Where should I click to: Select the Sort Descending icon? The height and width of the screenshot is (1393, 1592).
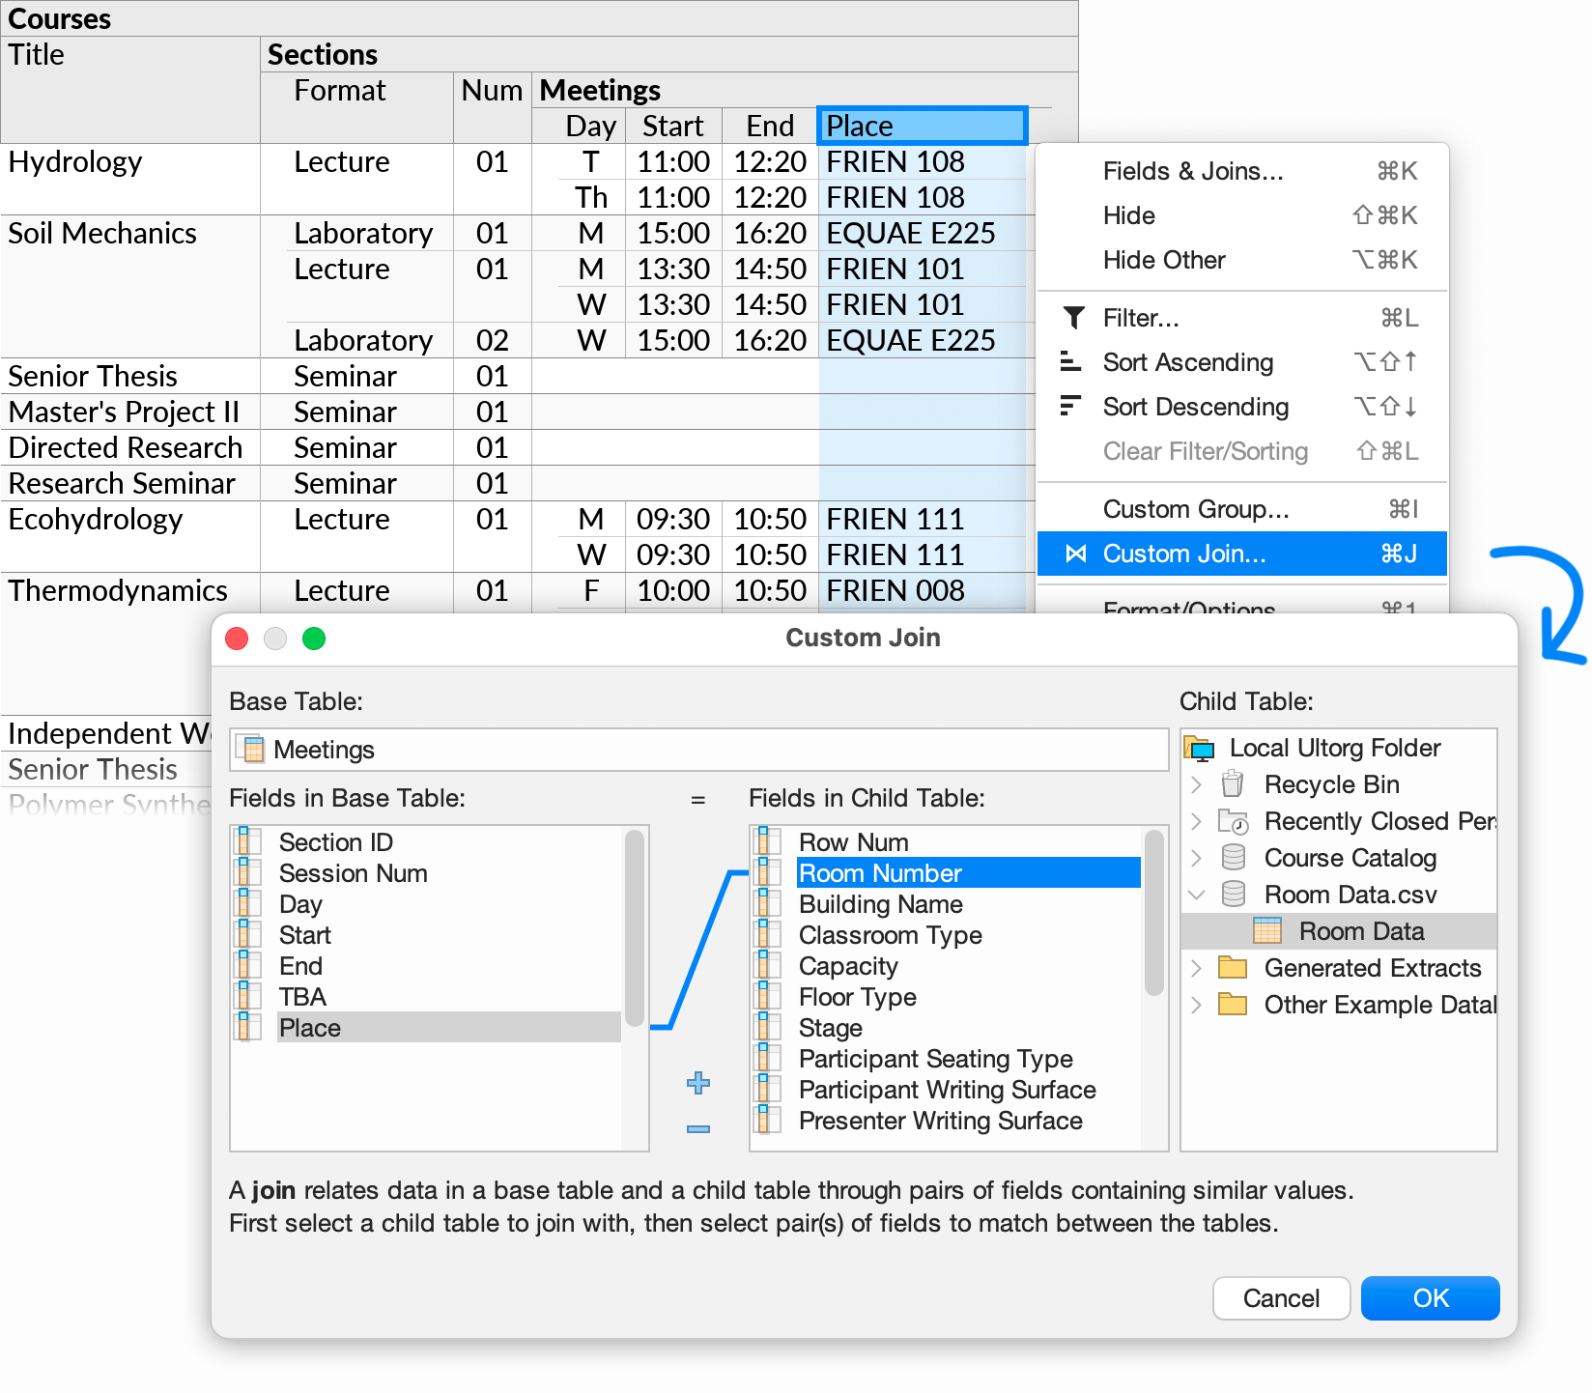click(1070, 406)
